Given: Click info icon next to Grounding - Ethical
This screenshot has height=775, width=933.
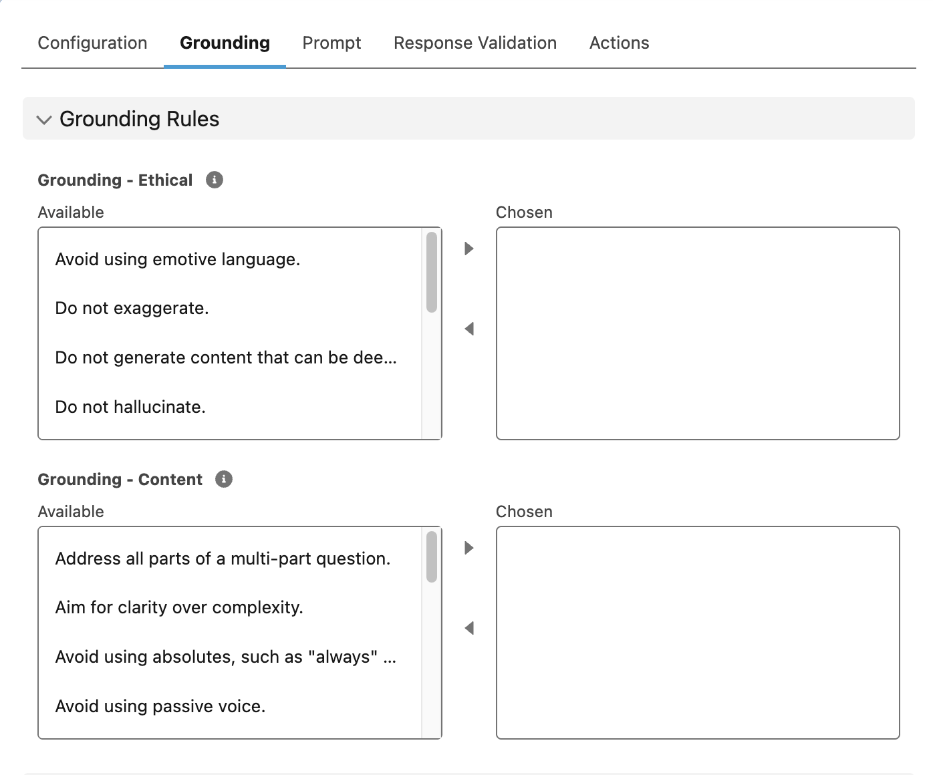Looking at the screenshot, I should coord(214,180).
